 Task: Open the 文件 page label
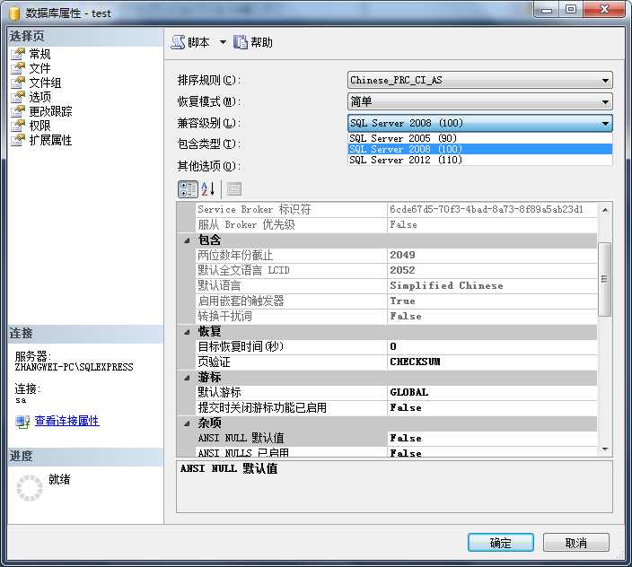click(x=39, y=68)
